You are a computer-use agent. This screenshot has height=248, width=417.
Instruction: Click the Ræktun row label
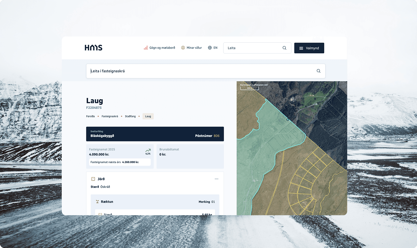pos(107,202)
